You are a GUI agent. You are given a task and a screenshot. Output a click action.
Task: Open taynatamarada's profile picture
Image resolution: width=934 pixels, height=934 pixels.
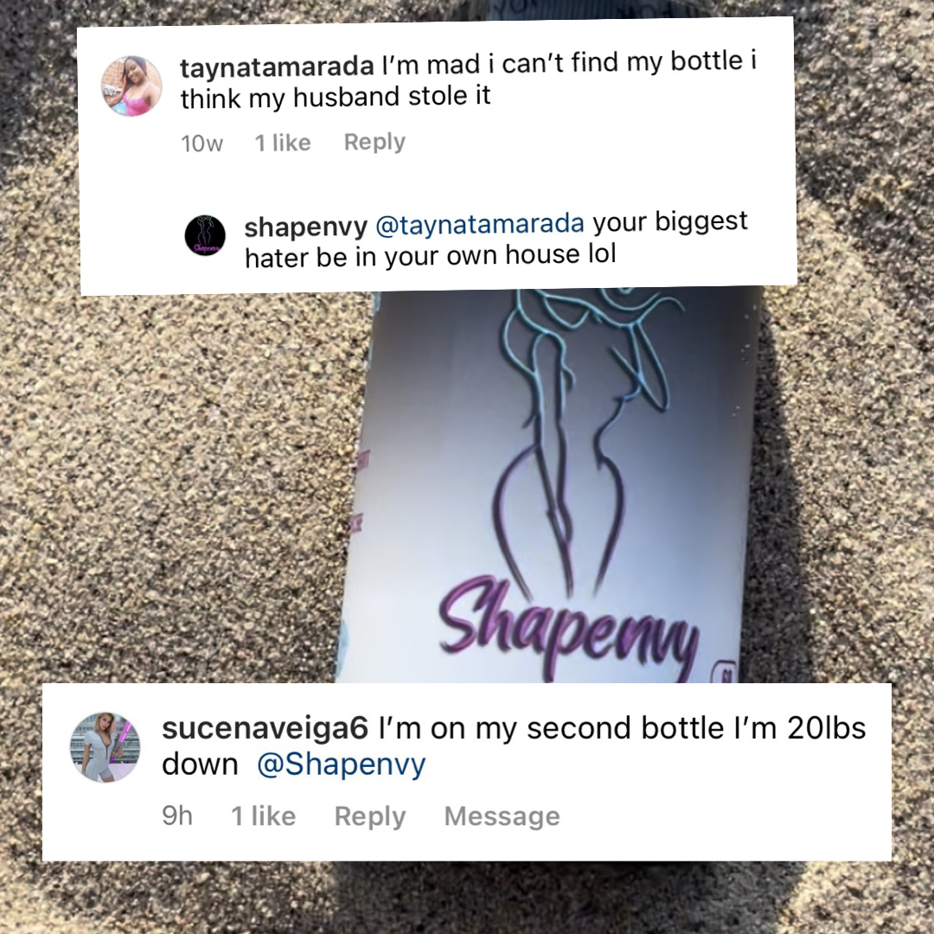pyautogui.click(x=131, y=86)
